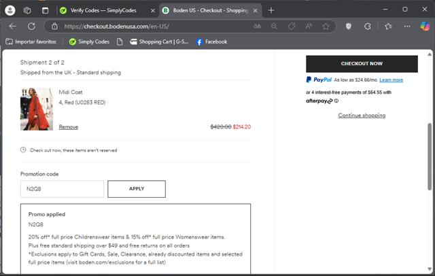Open browser extensions puzzle icon
This screenshot has width=435, height=276.
tap(368, 27)
